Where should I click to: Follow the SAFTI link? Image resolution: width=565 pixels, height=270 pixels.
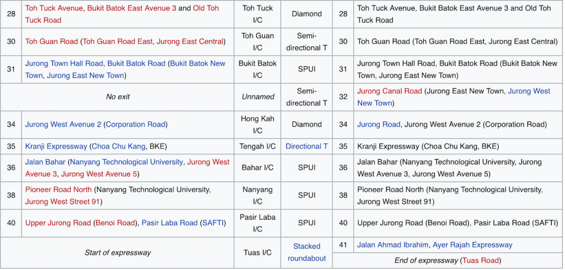[x=213, y=223]
